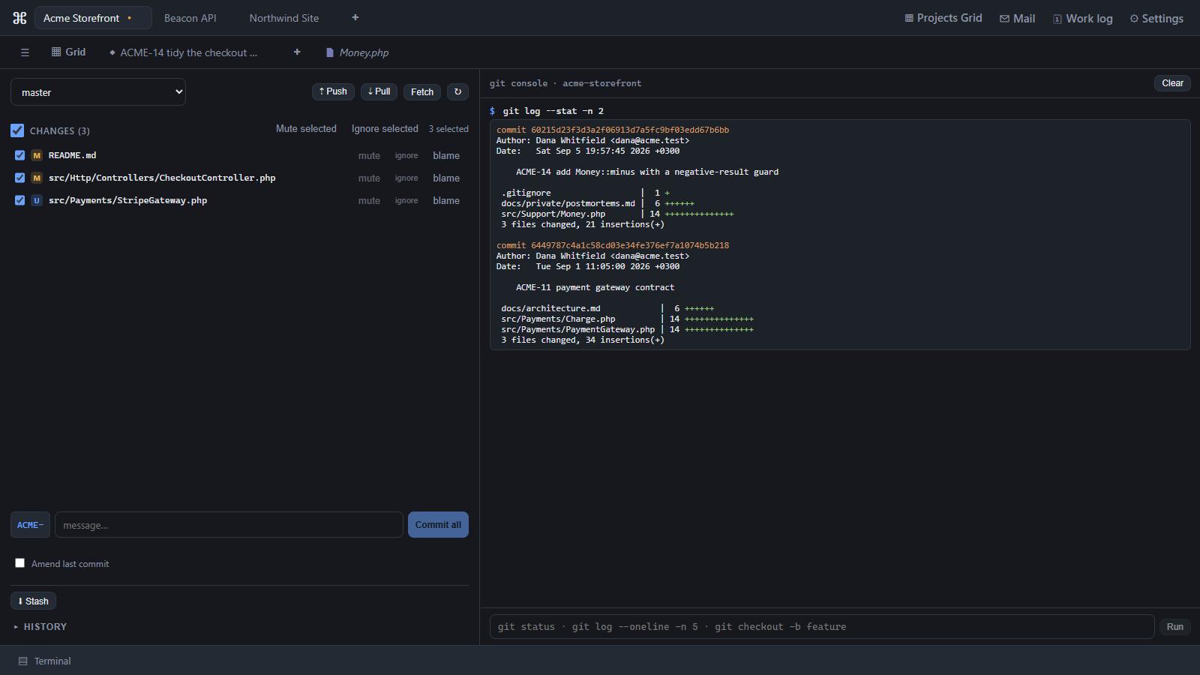Image resolution: width=1200 pixels, height=675 pixels.
Task: Clear the git console output
Action: [1172, 83]
